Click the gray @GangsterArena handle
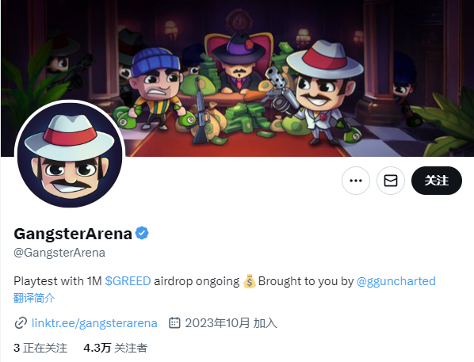The image size is (474, 362). [59, 253]
